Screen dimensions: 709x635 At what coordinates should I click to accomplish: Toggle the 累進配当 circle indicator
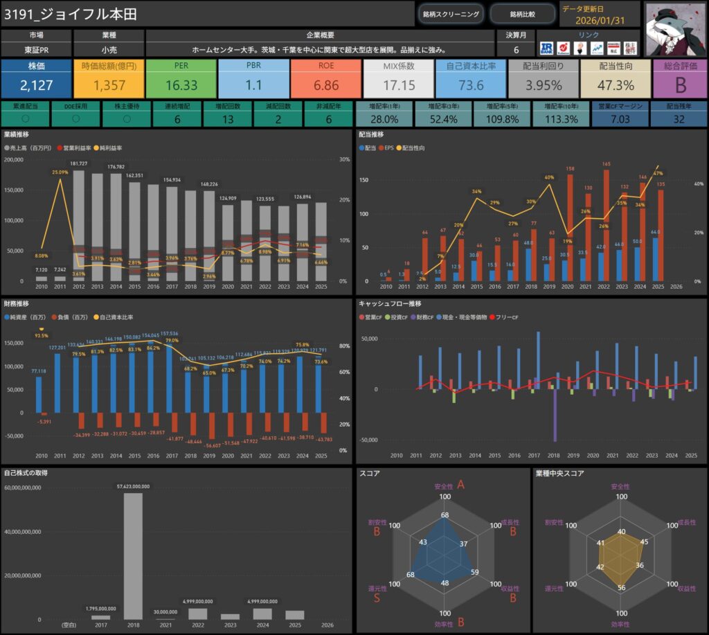click(x=26, y=118)
